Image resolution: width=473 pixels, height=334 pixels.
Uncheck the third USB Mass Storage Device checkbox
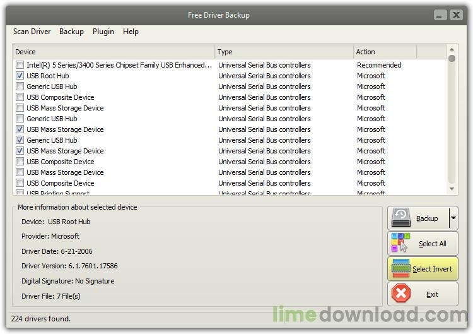[20, 151]
